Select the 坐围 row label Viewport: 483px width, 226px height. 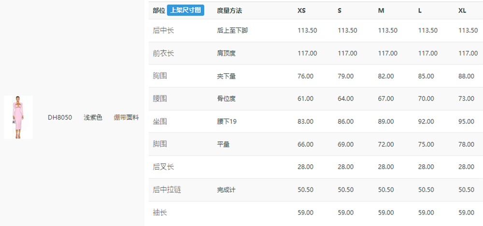160,121
